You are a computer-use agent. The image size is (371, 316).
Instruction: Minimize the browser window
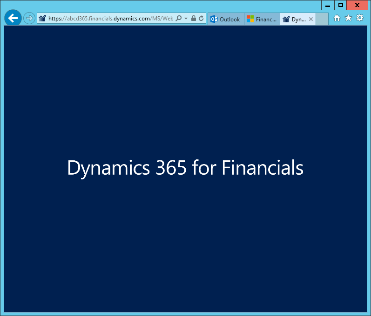[x=328, y=5]
